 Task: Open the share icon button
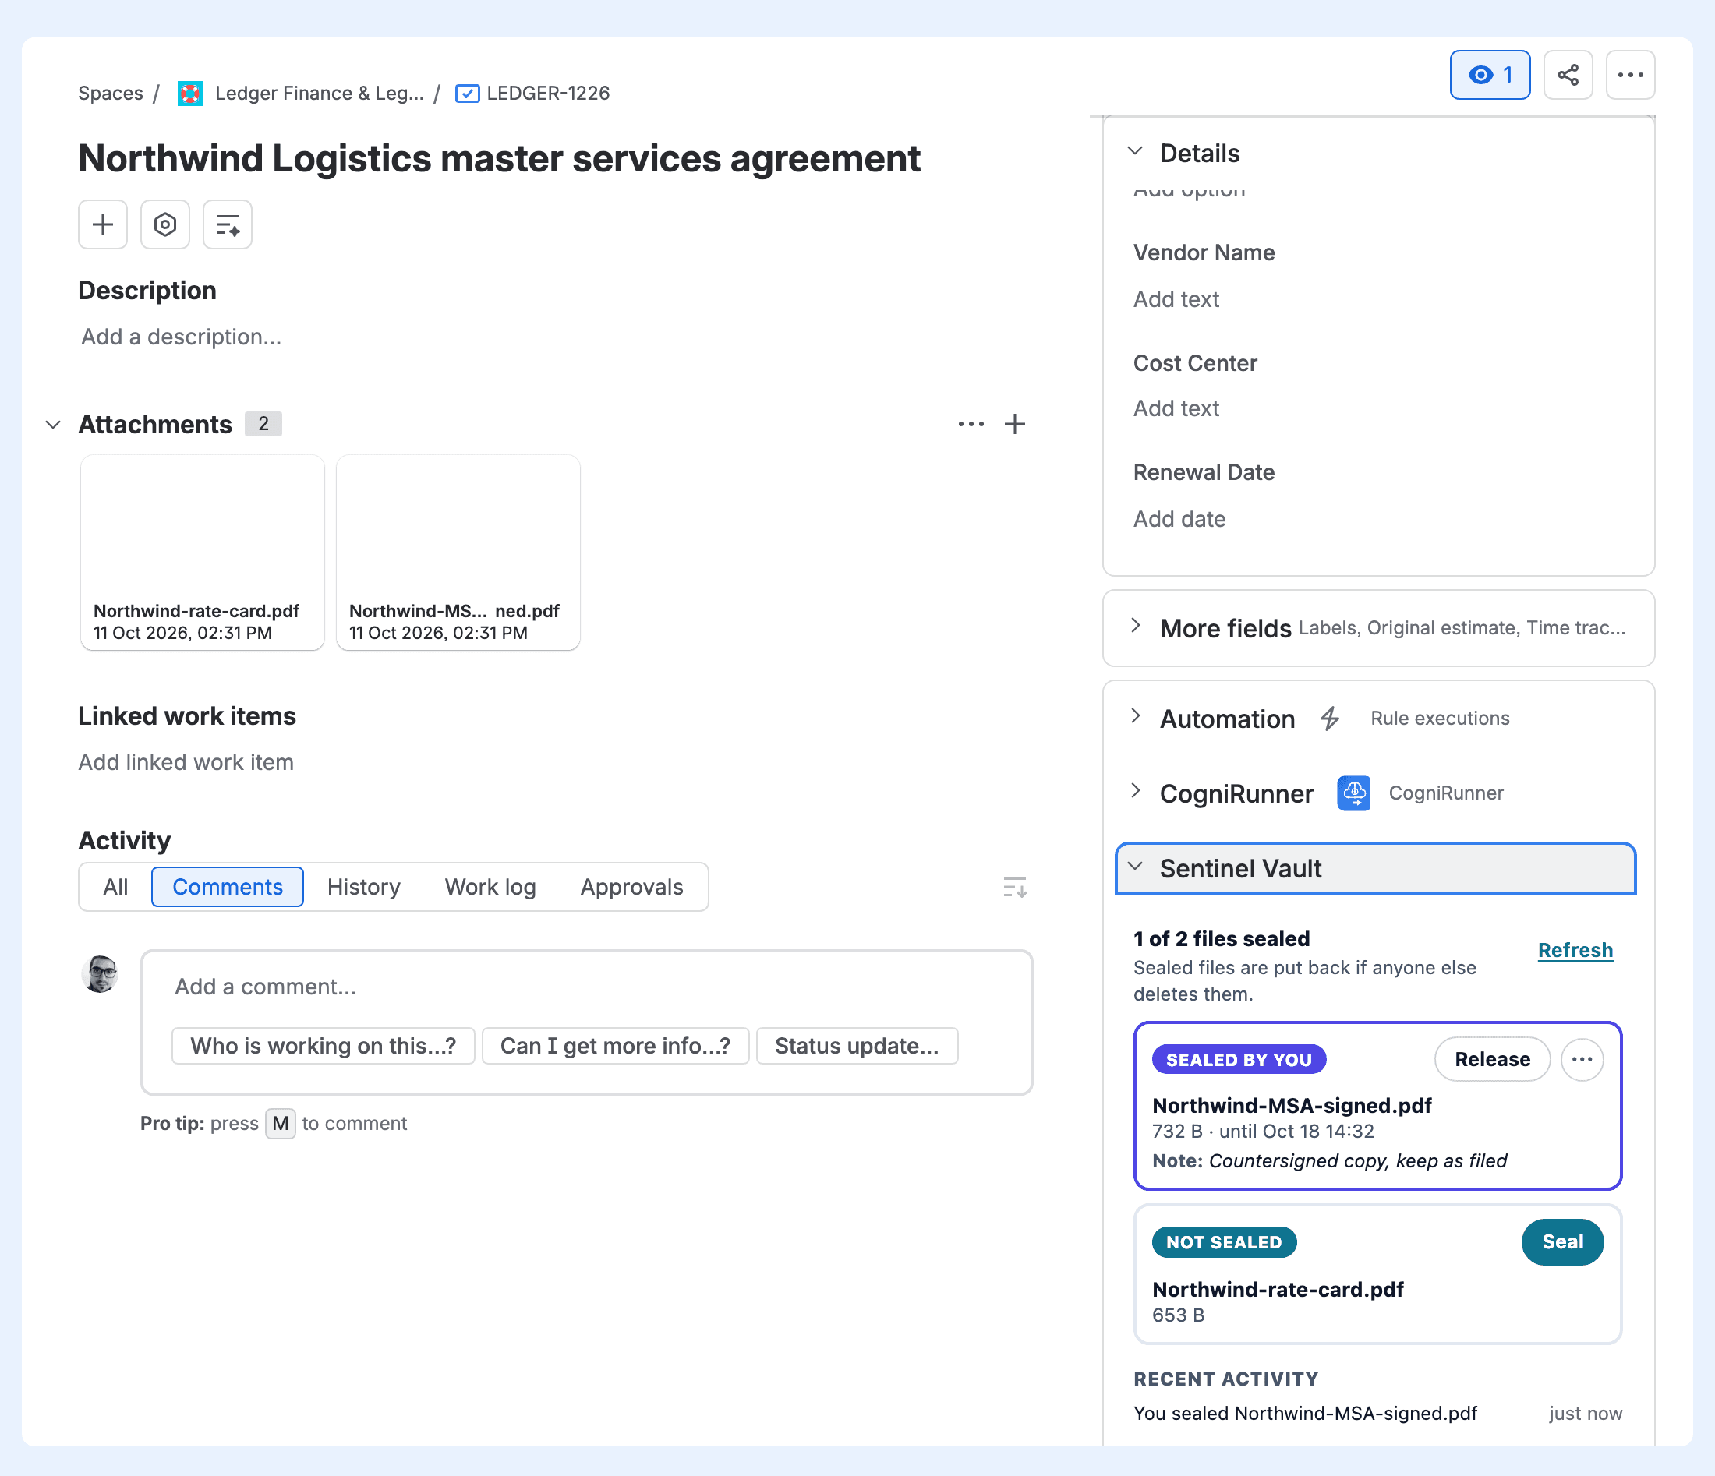pyautogui.click(x=1568, y=76)
